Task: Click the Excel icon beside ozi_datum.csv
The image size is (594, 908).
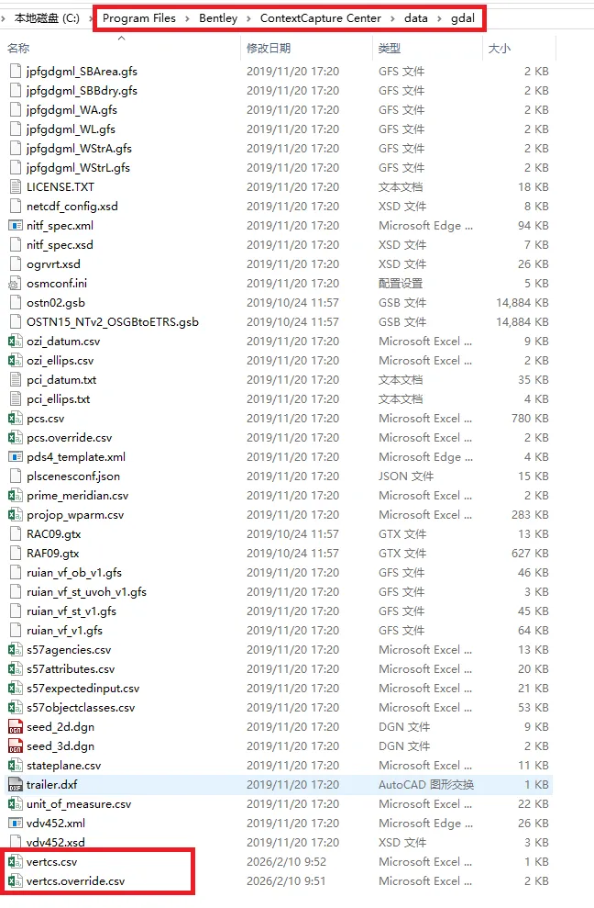Action: tap(15, 342)
